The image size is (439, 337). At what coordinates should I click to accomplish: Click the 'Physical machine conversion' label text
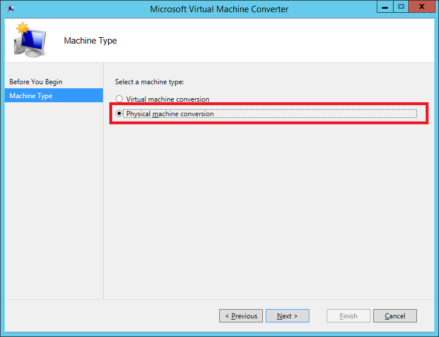(x=170, y=114)
